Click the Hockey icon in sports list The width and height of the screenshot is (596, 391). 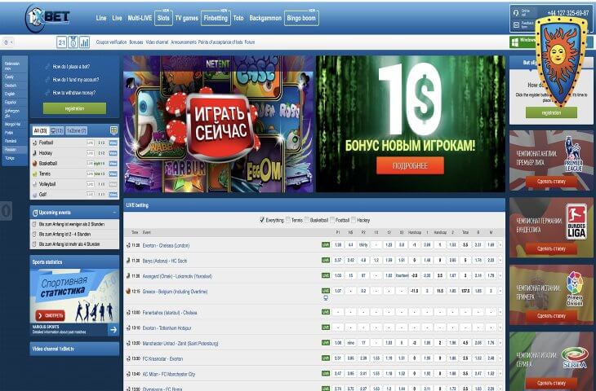pos(35,153)
